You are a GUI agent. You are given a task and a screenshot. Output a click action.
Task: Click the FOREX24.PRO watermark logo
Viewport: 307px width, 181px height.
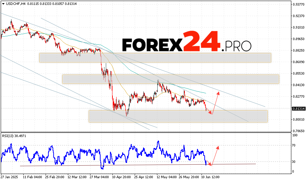(186, 43)
